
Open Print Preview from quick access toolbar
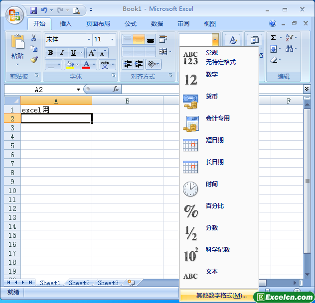76,10
